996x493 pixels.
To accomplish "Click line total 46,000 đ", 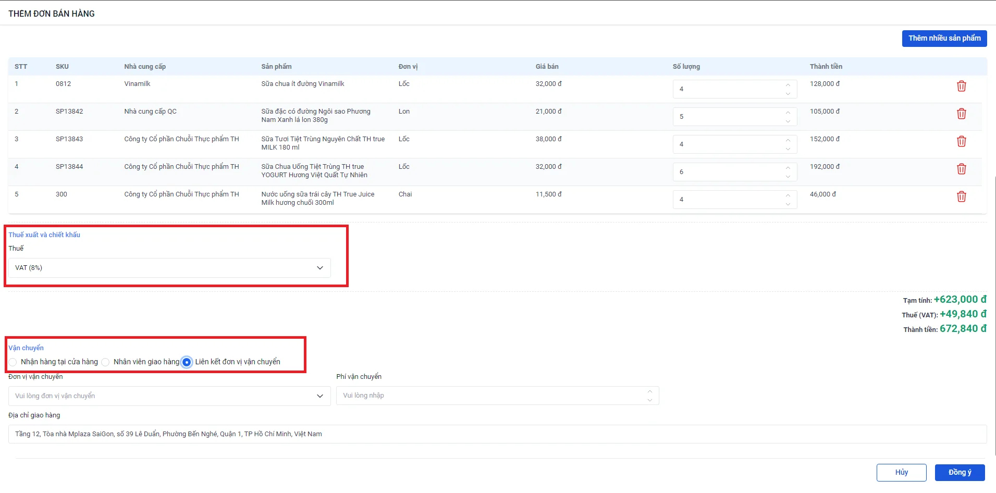I will (x=822, y=194).
